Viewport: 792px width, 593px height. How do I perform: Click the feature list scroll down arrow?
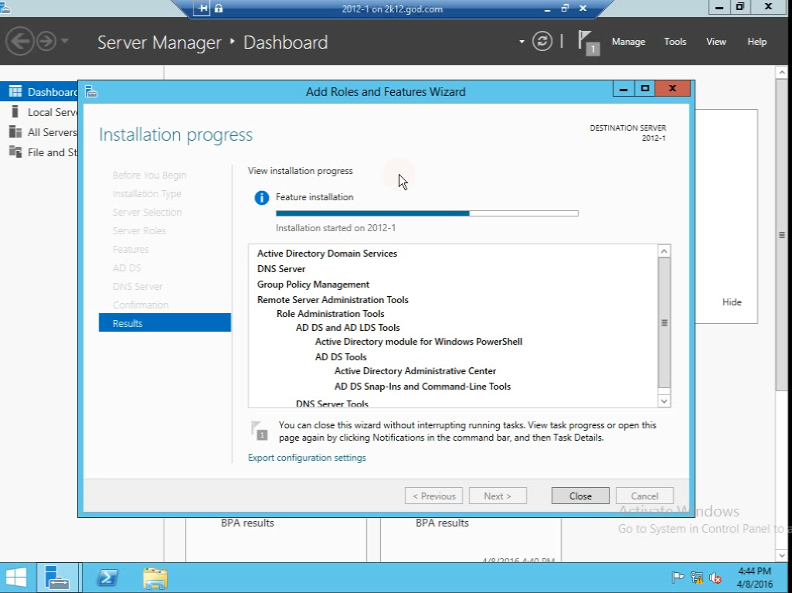[665, 401]
